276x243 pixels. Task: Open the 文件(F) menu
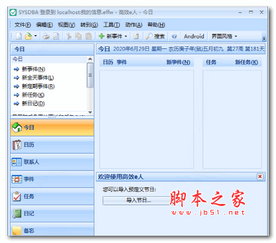pyautogui.click(x=23, y=25)
